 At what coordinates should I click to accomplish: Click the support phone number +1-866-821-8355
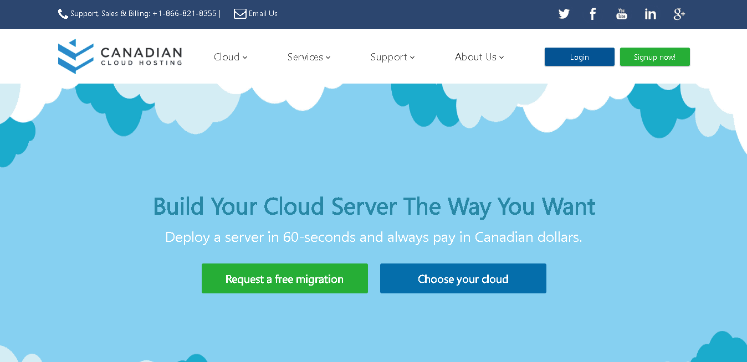[x=185, y=14]
